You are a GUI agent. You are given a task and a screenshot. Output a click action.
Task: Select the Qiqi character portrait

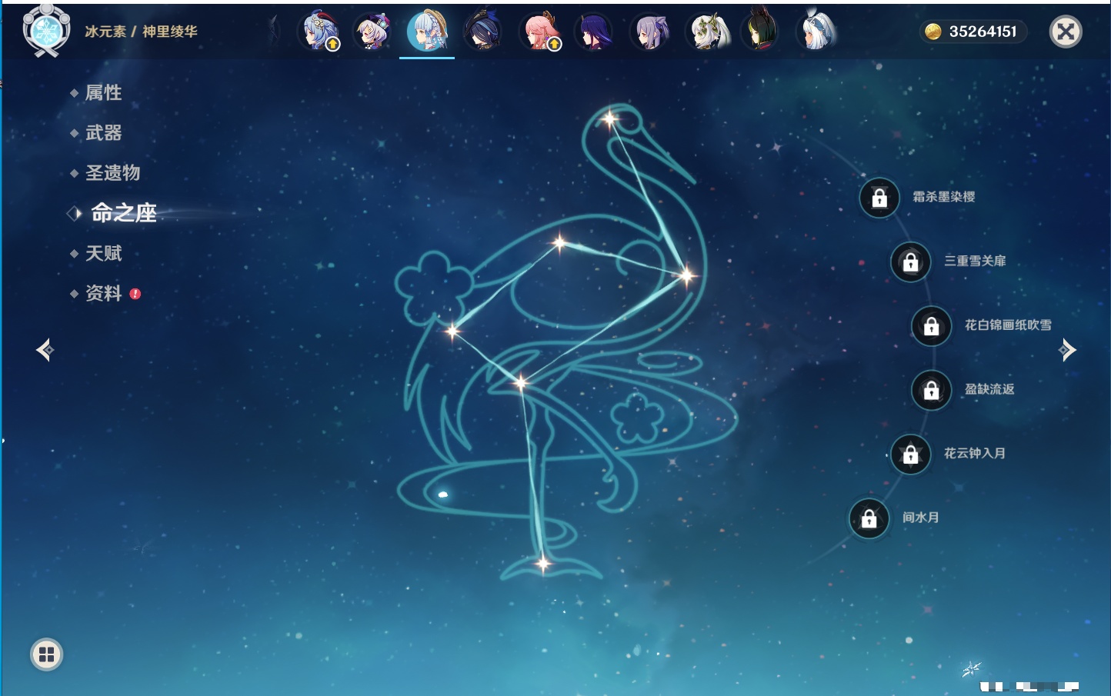click(x=373, y=32)
